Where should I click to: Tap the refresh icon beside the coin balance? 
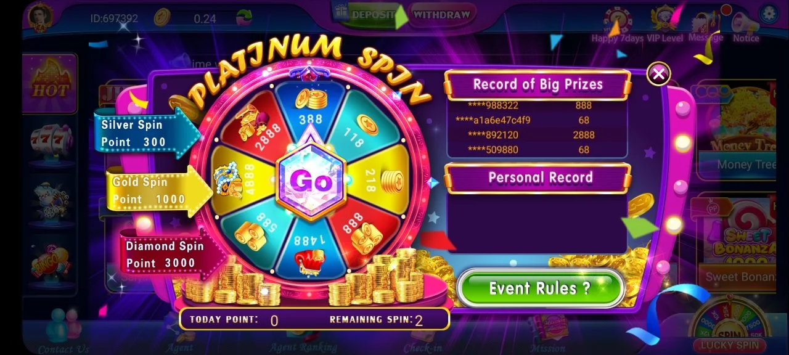pyautogui.click(x=244, y=17)
